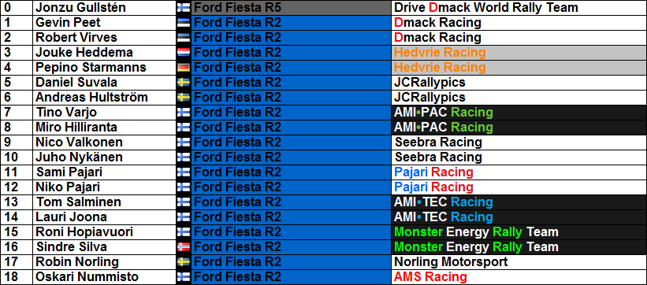
Task: Click AMI•PAC Racing in Tino Varjo's row
Action: click(519, 112)
